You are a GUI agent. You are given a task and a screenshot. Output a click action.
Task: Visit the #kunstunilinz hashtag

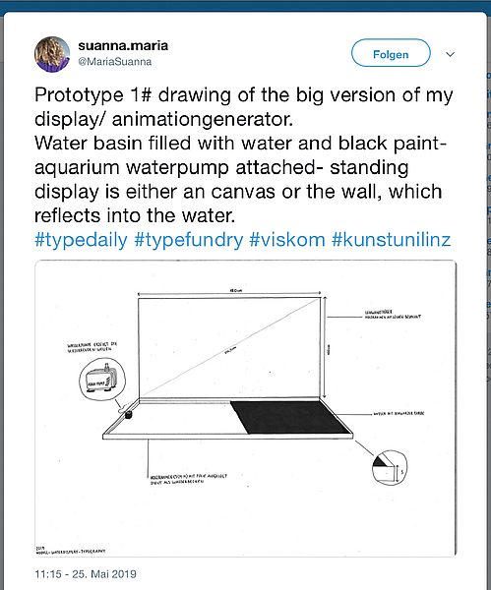391,240
